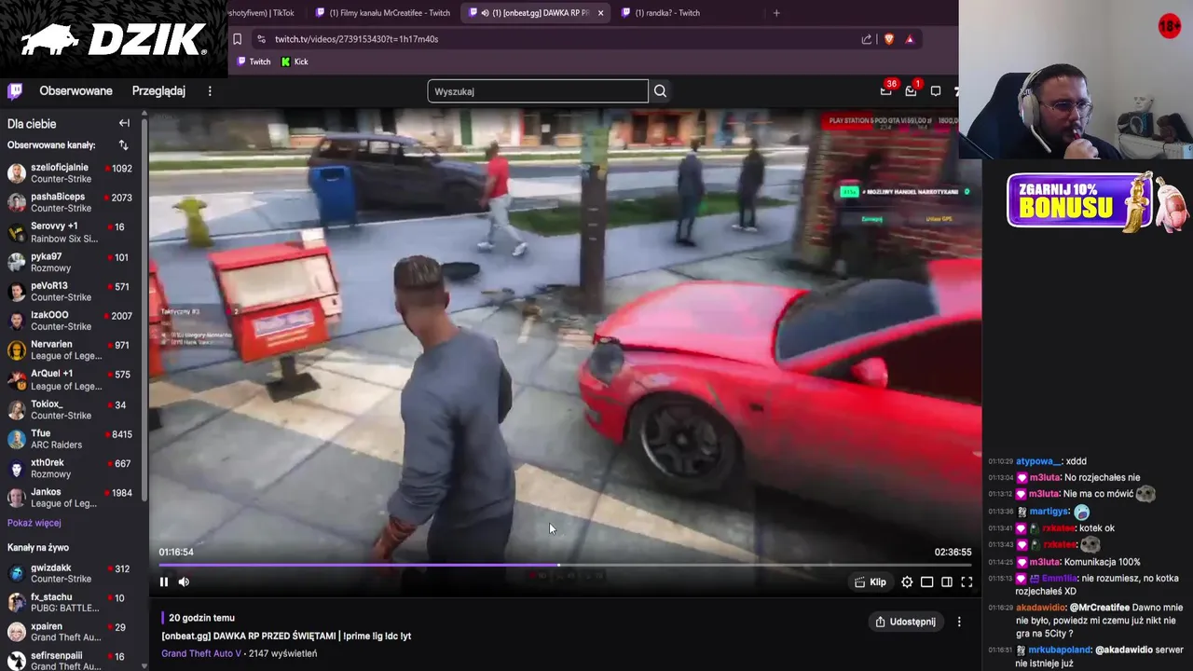
Task: Open the xpairen live channel
Action: point(71,632)
